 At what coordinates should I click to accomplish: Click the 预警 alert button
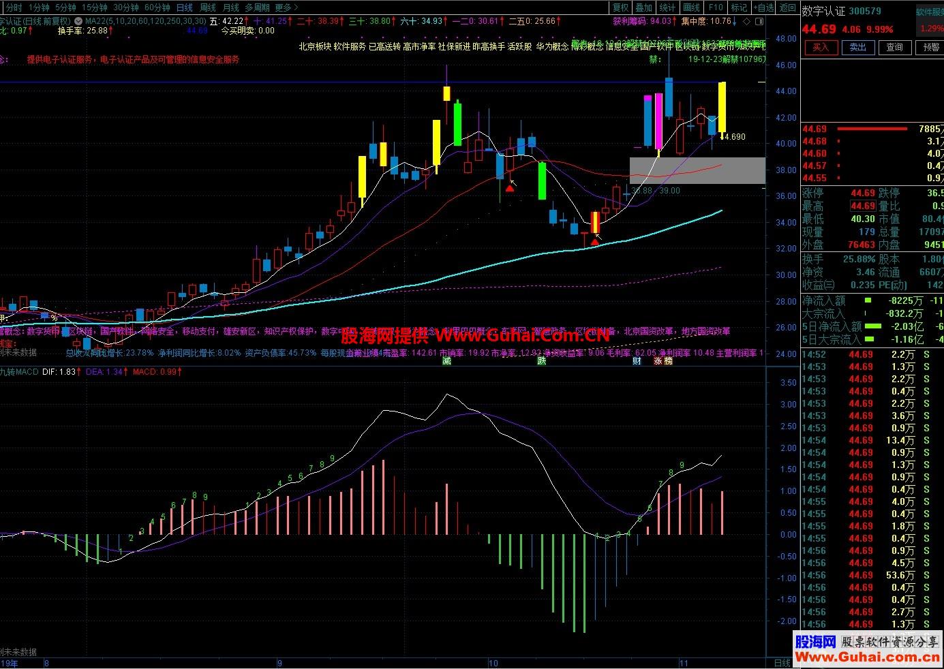pyautogui.click(x=930, y=47)
